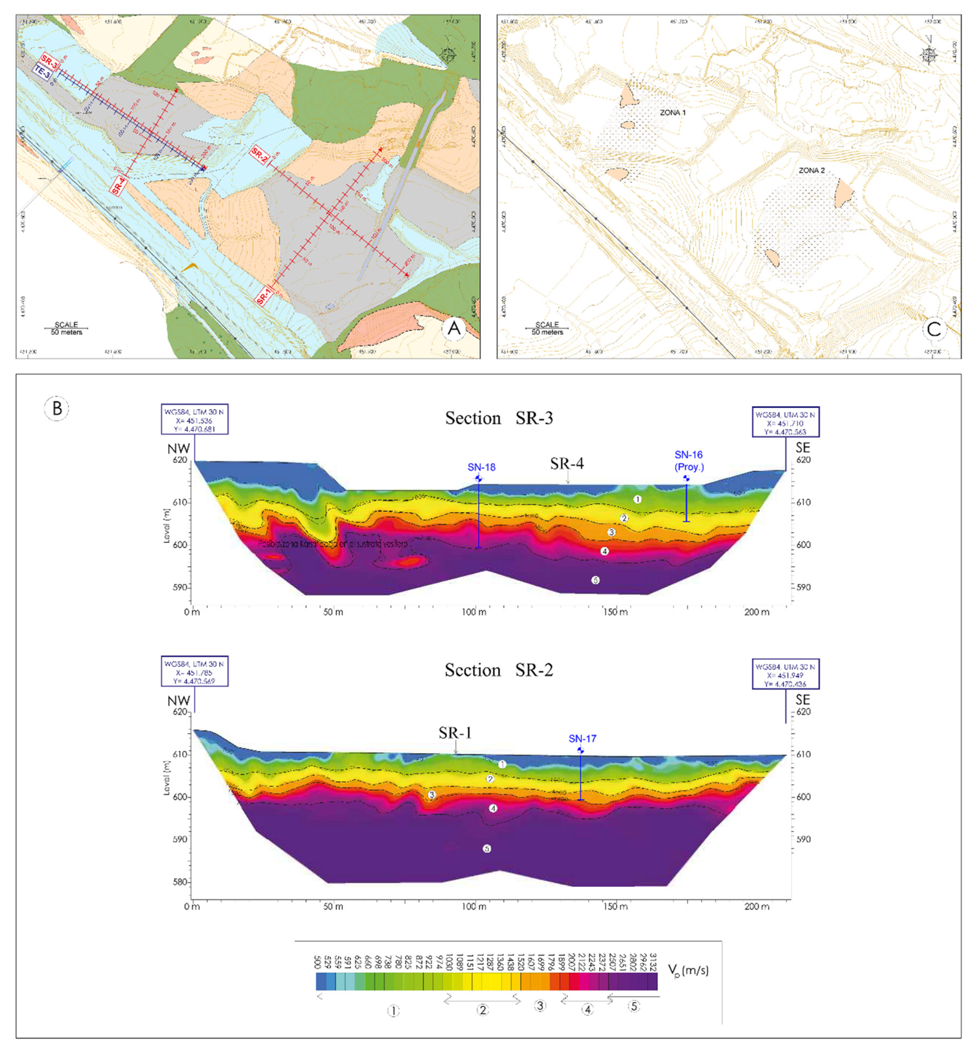The image size is (980, 1057).
Task: Click the Section SR-2 title
Action: tap(498, 670)
